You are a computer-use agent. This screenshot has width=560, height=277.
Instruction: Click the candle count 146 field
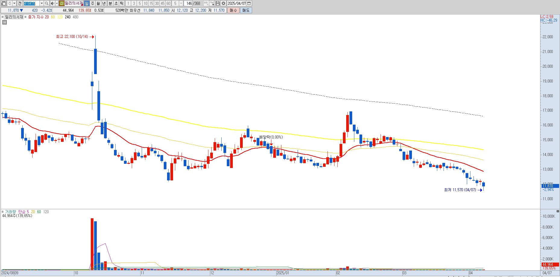pos(189,3)
